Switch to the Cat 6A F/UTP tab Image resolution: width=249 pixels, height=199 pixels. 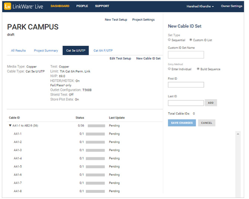[x=103, y=50]
